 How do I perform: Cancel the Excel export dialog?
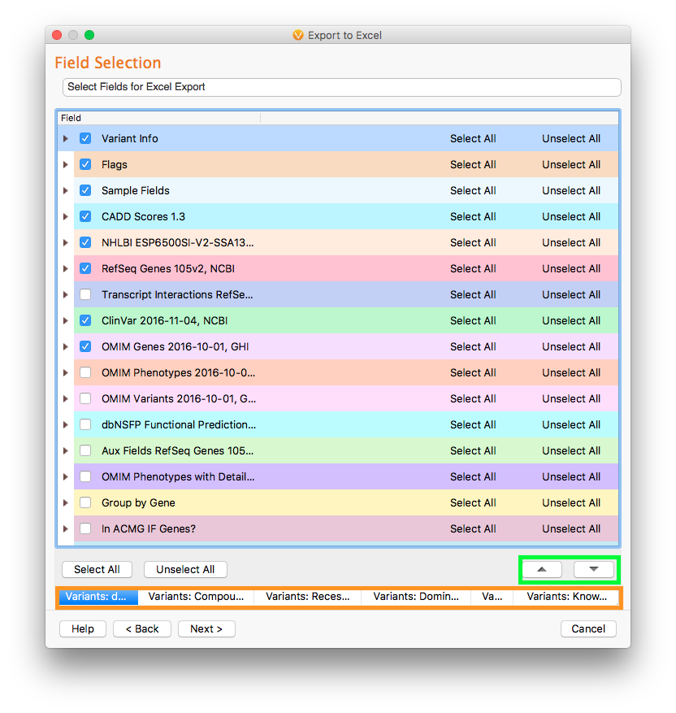coord(588,629)
